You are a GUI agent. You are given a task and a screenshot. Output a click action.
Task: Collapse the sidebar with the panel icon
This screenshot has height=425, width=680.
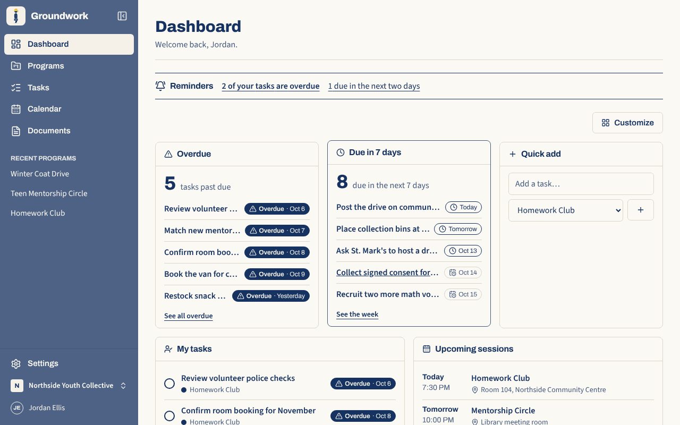coord(122,16)
